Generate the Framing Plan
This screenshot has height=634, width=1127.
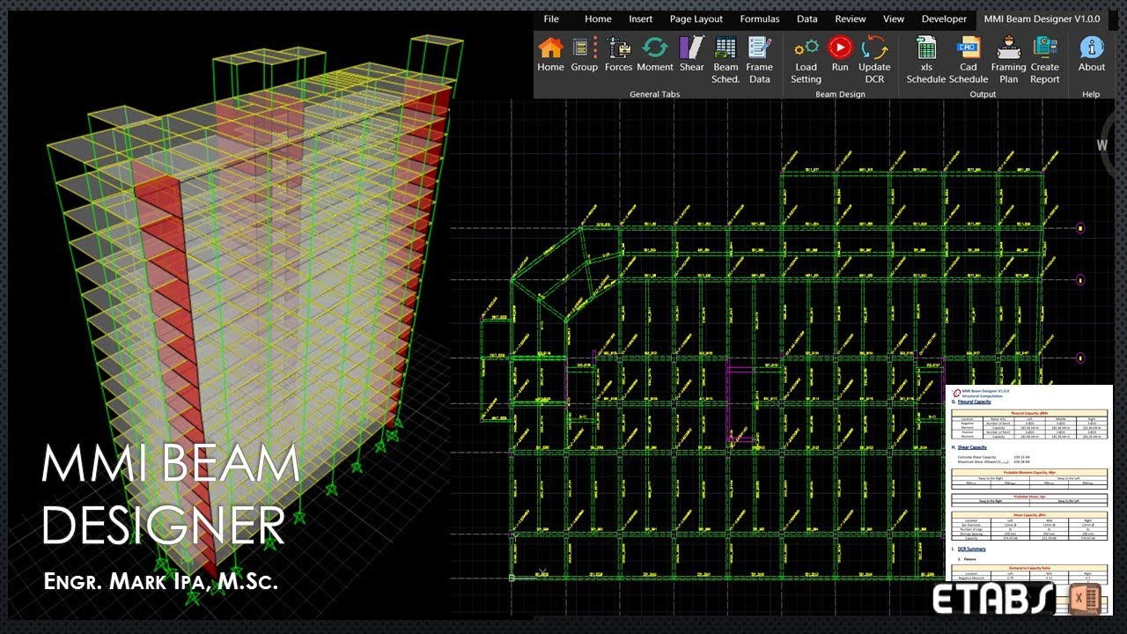pos(1008,60)
